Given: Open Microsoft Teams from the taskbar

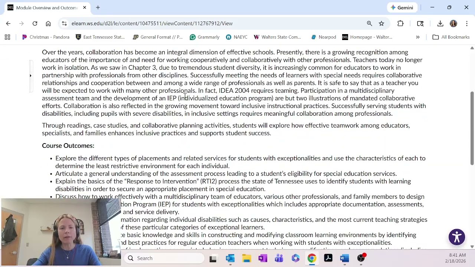Looking at the screenshot, I should click(x=279, y=258).
